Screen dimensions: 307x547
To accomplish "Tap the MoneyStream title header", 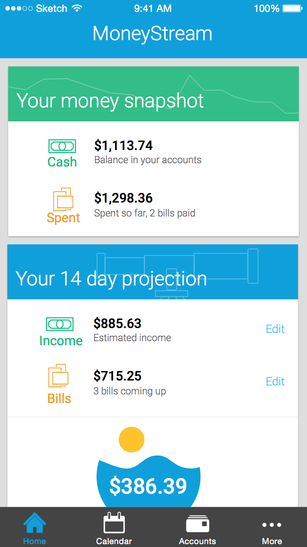I will click(153, 34).
